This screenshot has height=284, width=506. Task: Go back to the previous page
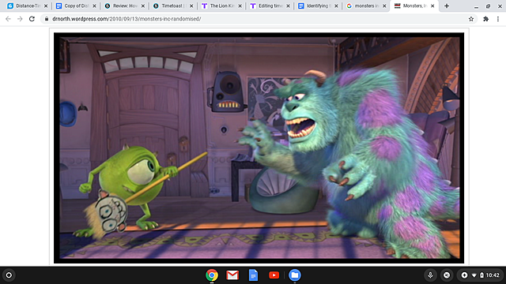tap(8, 19)
